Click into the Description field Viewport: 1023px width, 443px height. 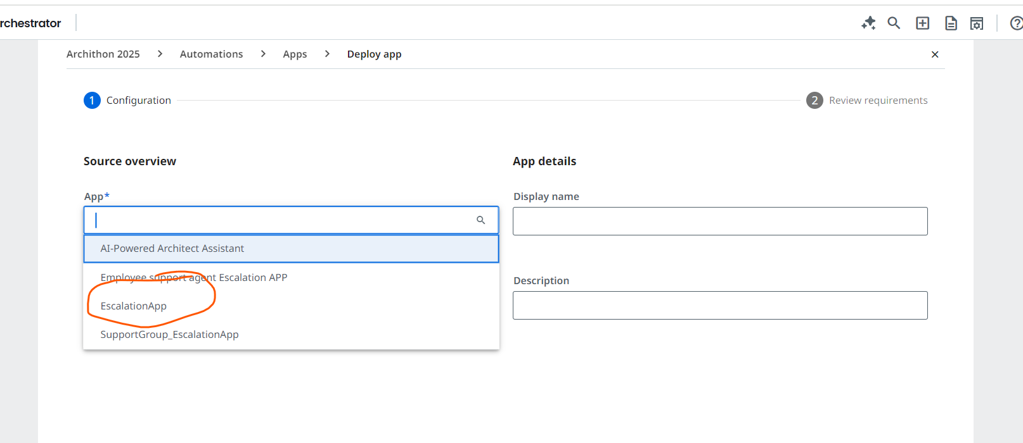click(720, 306)
